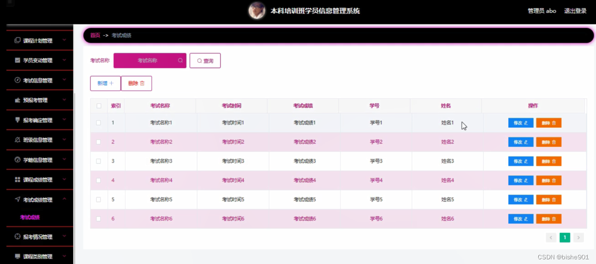The width and height of the screenshot is (596, 264).
Task: Select page 1 in pagination
Action: 565,238
